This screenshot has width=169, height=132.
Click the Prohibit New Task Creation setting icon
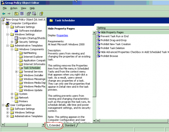point(98,44)
